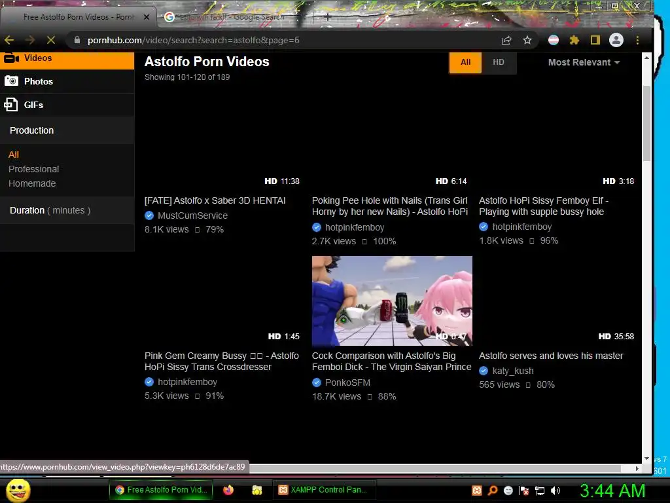This screenshot has height=503, width=670.
Task: Open the 3D animated thumbnail with soda cans
Action: pos(392,301)
